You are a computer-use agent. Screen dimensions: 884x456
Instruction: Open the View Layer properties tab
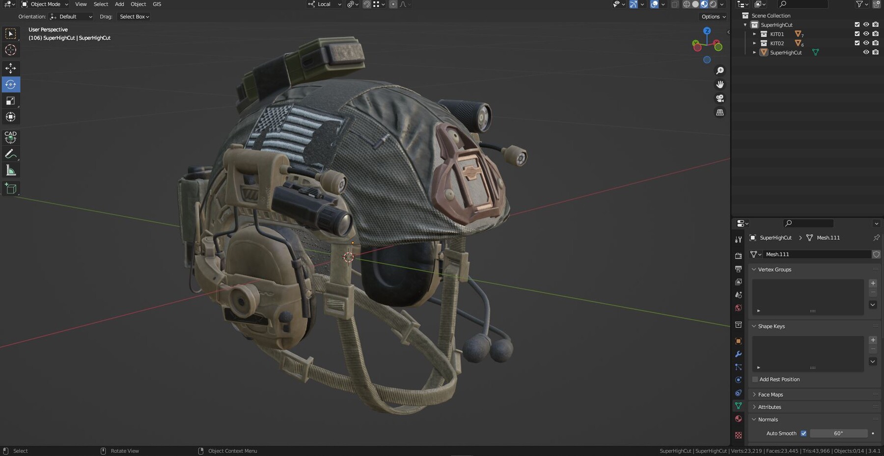point(738,282)
